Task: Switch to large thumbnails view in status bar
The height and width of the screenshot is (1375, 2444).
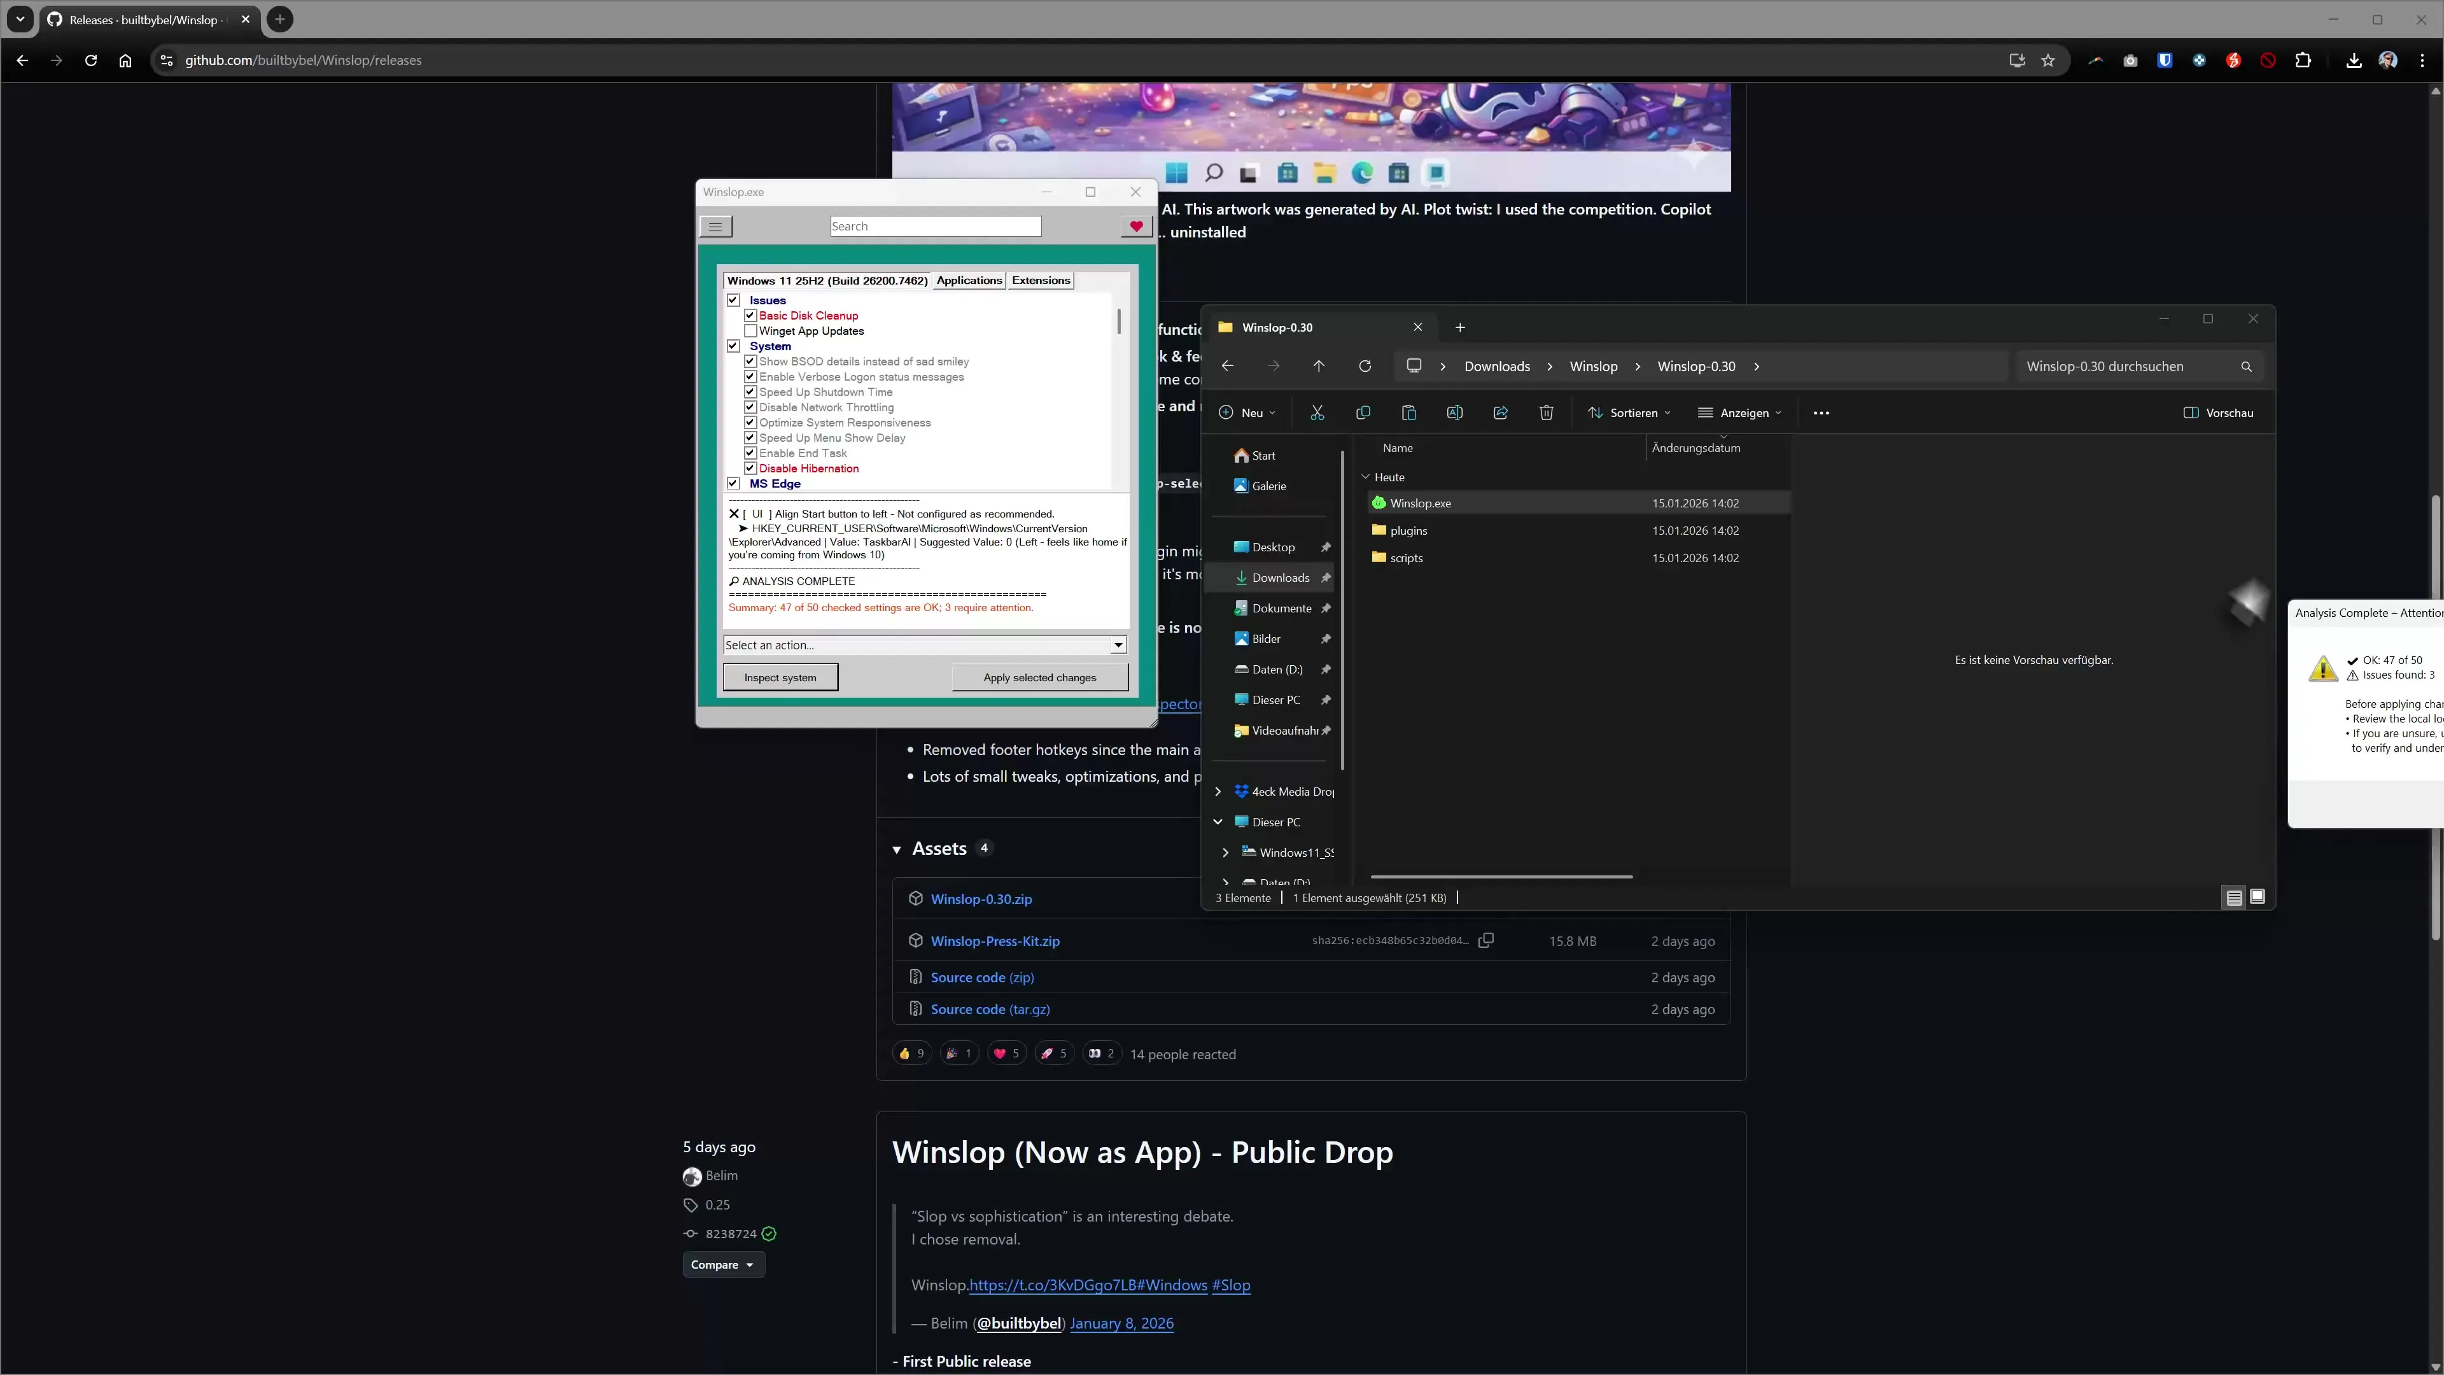Action: click(2257, 896)
